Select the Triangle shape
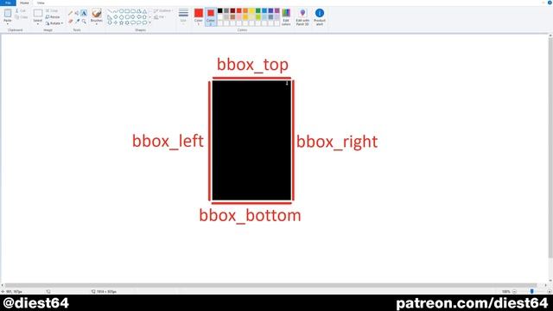This screenshot has height=311, width=553. pos(144,11)
